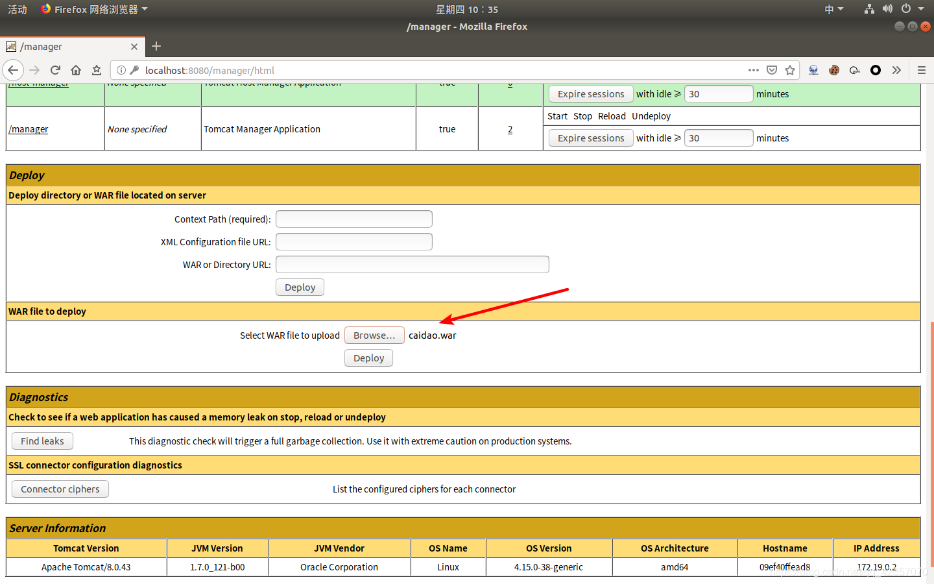This screenshot has width=934, height=584.
Task: Open the network status indicator
Action: [x=869, y=9]
